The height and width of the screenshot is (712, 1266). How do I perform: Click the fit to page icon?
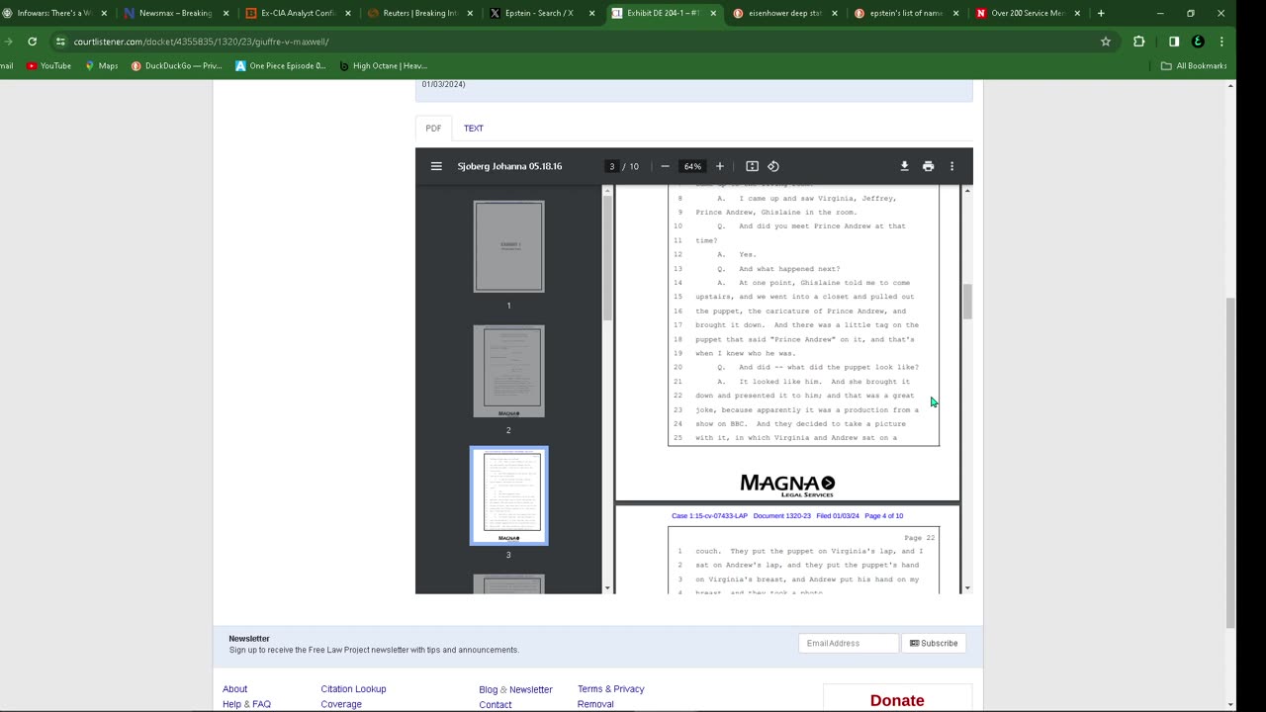coord(752,166)
